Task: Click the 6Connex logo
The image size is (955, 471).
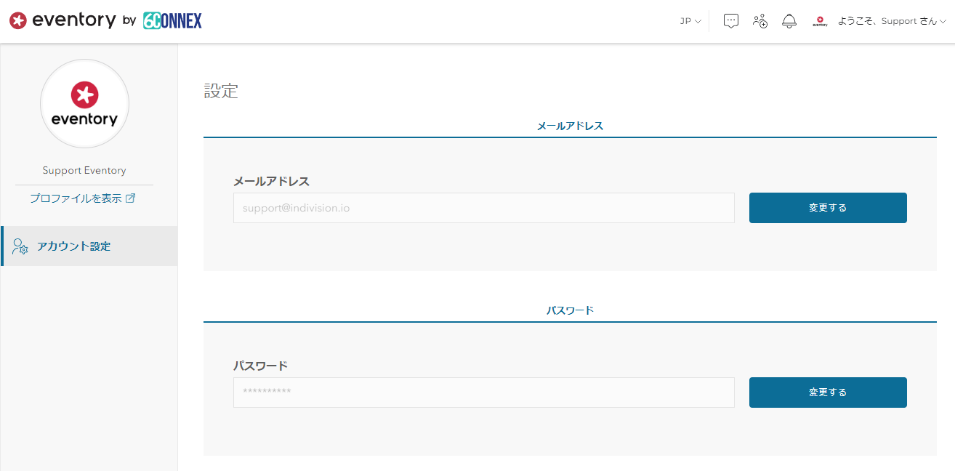Action: point(172,21)
